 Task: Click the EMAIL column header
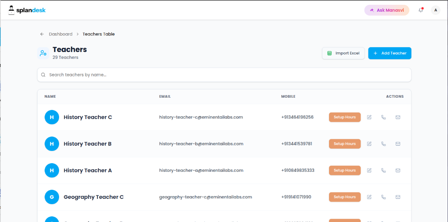pos(165,97)
